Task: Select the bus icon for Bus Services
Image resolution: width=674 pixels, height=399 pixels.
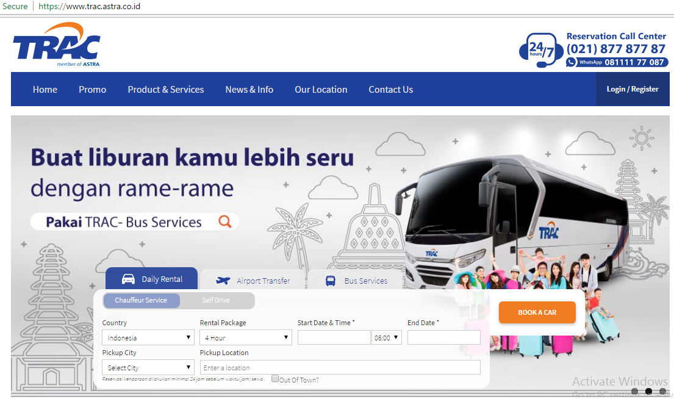Action: coord(331,281)
